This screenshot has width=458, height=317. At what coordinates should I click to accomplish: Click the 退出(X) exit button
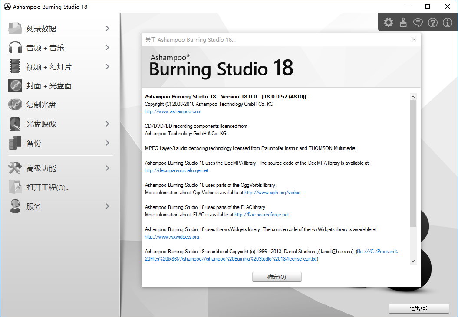418,308
